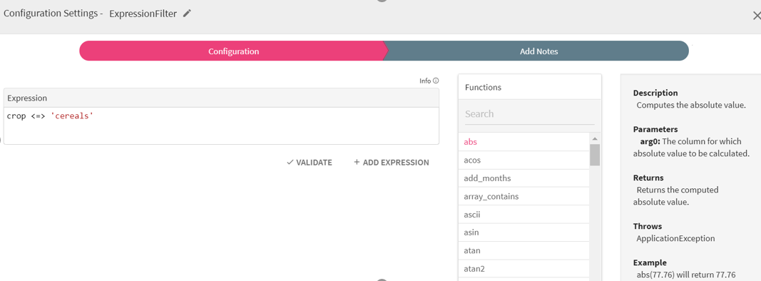Viewport: 761px width, 281px height.
Task: Select the atan2 function
Action: (x=524, y=269)
